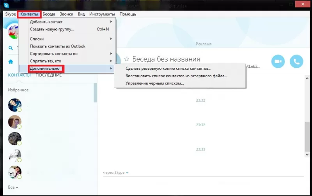Click the Избранное section header
Viewport: 312px width, 196px height.
click(x=18, y=90)
